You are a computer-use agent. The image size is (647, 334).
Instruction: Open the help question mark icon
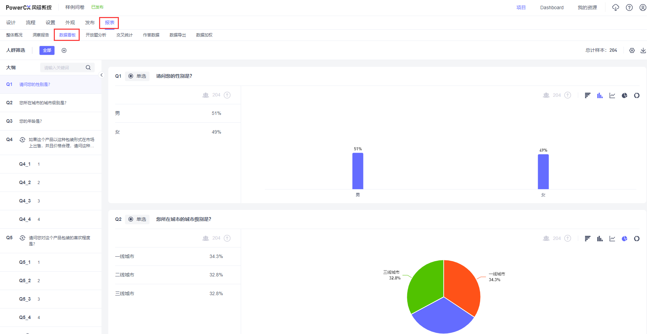click(x=629, y=7)
